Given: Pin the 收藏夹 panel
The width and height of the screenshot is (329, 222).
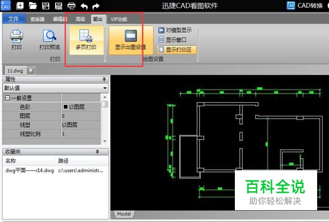Looking at the screenshot, I should [x=97, y=151].
